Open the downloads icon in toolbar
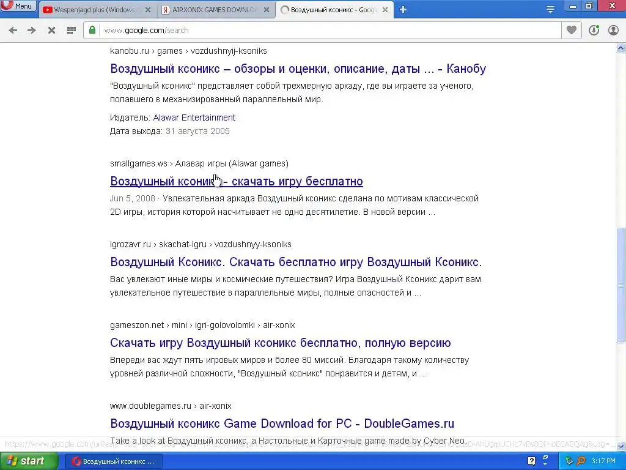Image resolution: width=626 pixels, height=470 pixels. (x=594, y=31)
